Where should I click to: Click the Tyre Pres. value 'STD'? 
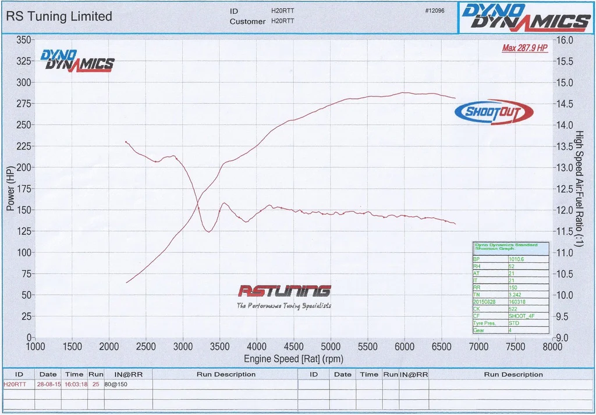point(514,323)
